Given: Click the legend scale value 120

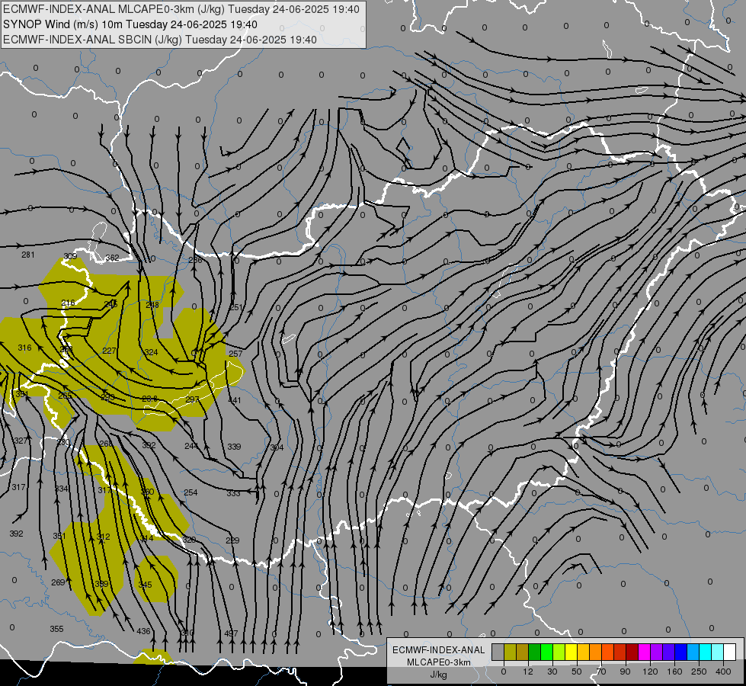Looking at the screenshot, I should point(650,672).
